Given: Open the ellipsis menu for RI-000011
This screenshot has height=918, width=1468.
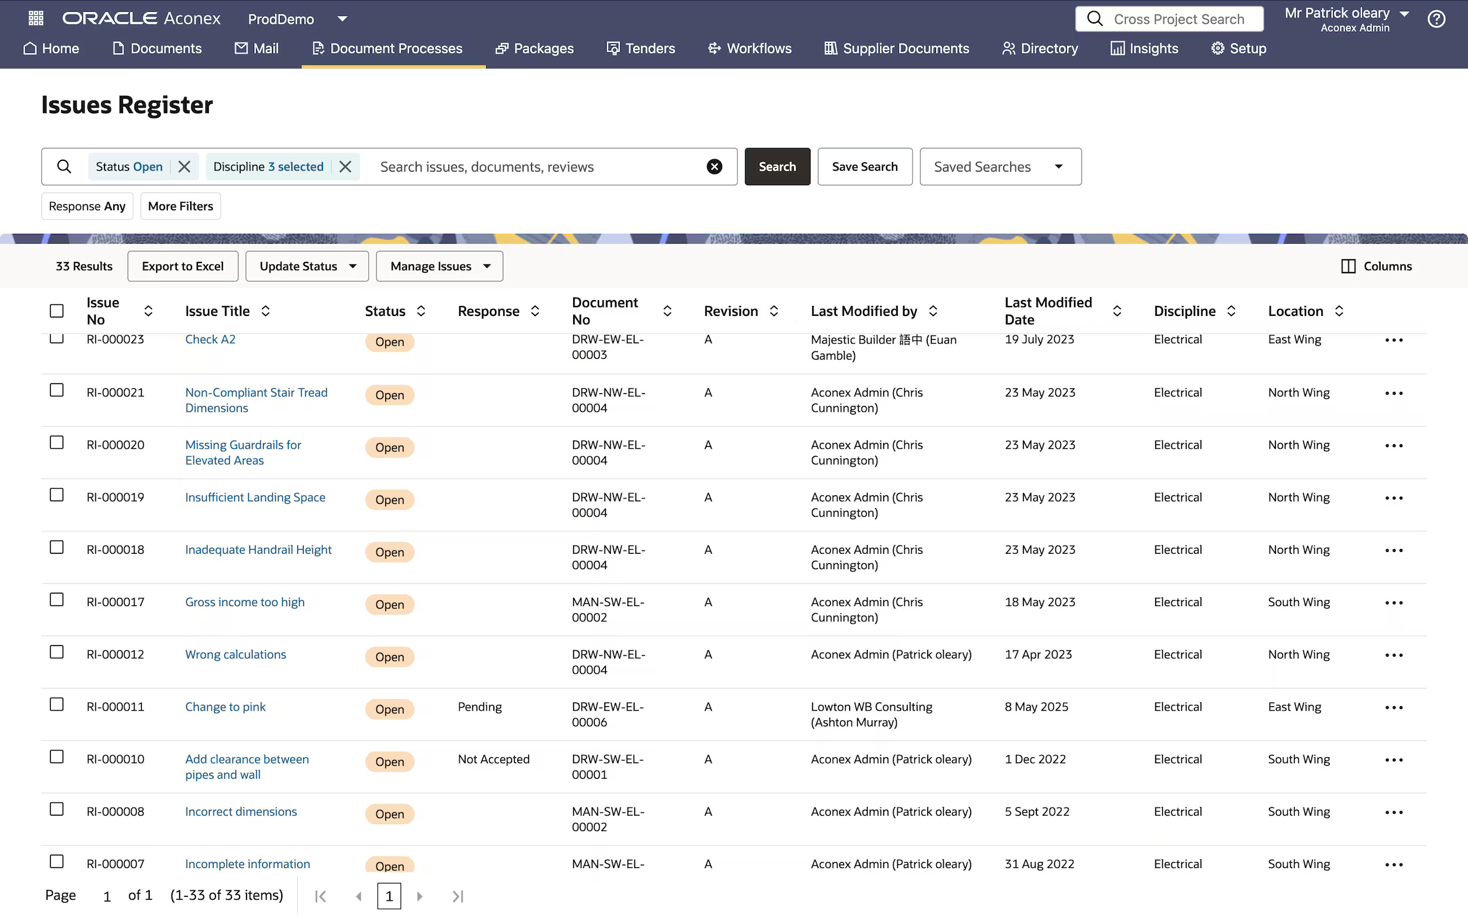Looking at the screenshot, I should [1394, 707].
